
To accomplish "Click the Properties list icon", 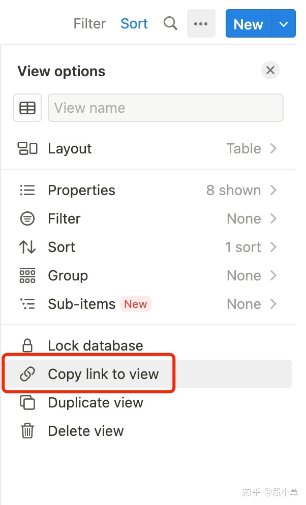I will 27,190.
